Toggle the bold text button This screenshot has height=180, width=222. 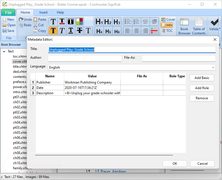coord(53,30)
